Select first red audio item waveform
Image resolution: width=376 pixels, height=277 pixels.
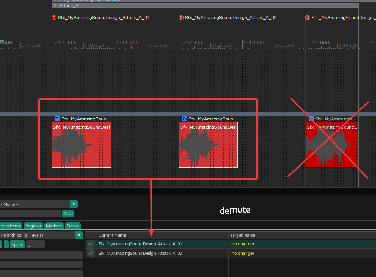coord(81,145)
